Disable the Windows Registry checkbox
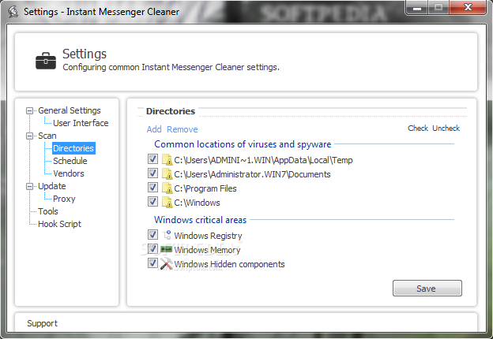Image resolution: width=493 pixels, height=339 pixels. 152,235
